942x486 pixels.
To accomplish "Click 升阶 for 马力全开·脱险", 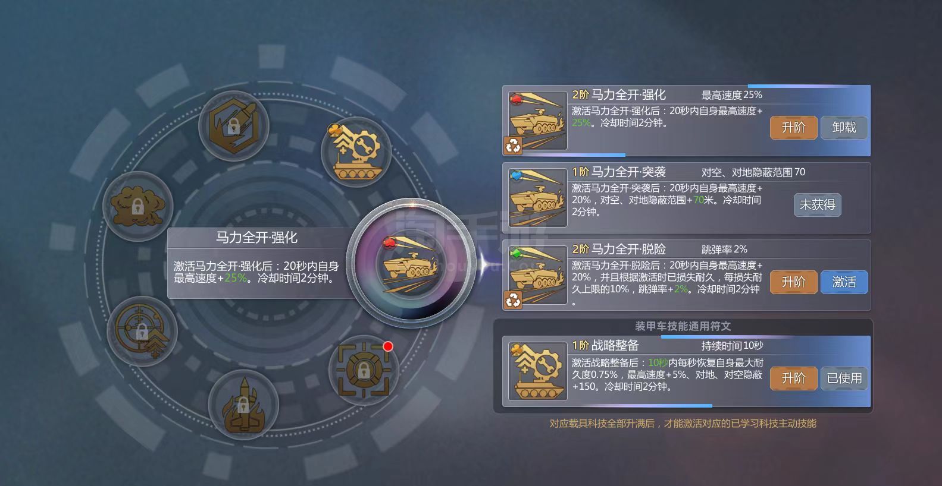I will (x=793, y=282).
